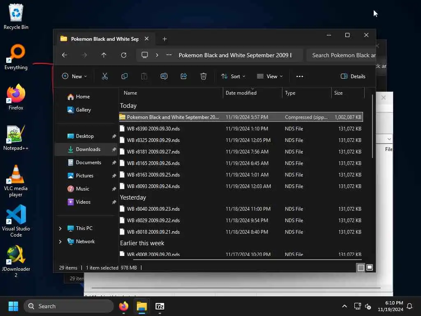Expand the This PC tree node
421x316 pixels.
pos(60,228)
